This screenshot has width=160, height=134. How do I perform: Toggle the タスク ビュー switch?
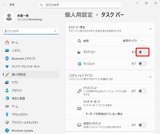pyautogui.click(x=142, y=52)
